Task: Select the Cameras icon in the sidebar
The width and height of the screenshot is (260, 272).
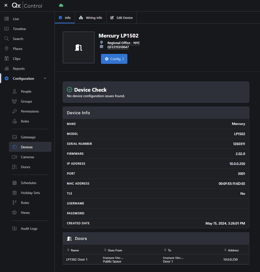Action: coord(15,157)
